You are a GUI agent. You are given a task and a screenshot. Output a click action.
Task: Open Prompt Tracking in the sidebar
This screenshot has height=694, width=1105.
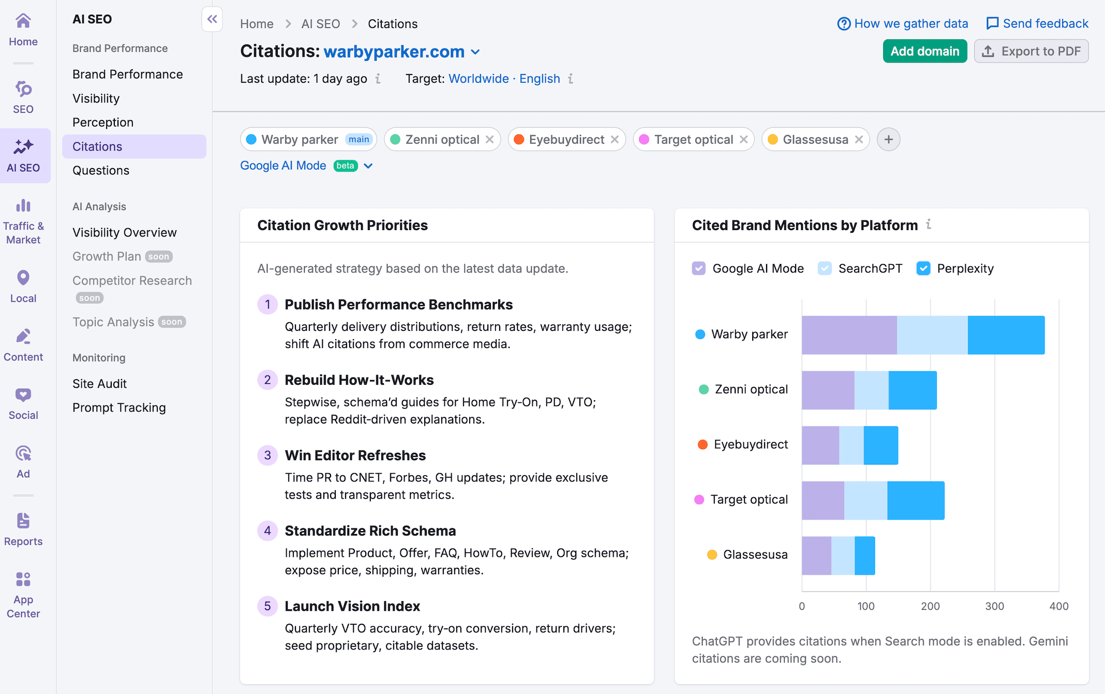click(119, 408)
